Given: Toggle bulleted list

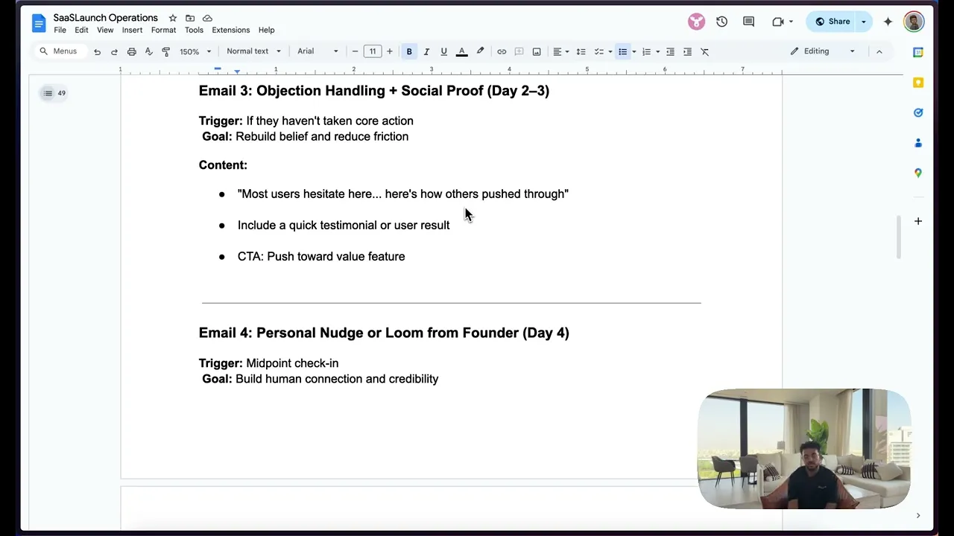Looking at the screenshot, I should tap(622, 51).
